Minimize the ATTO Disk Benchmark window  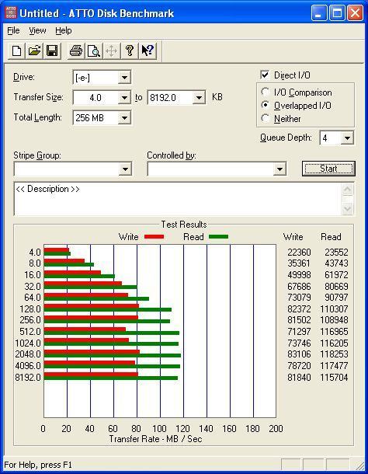[x=319, y=13]
